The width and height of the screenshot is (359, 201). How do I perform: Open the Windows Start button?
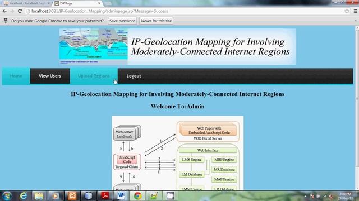7,196
